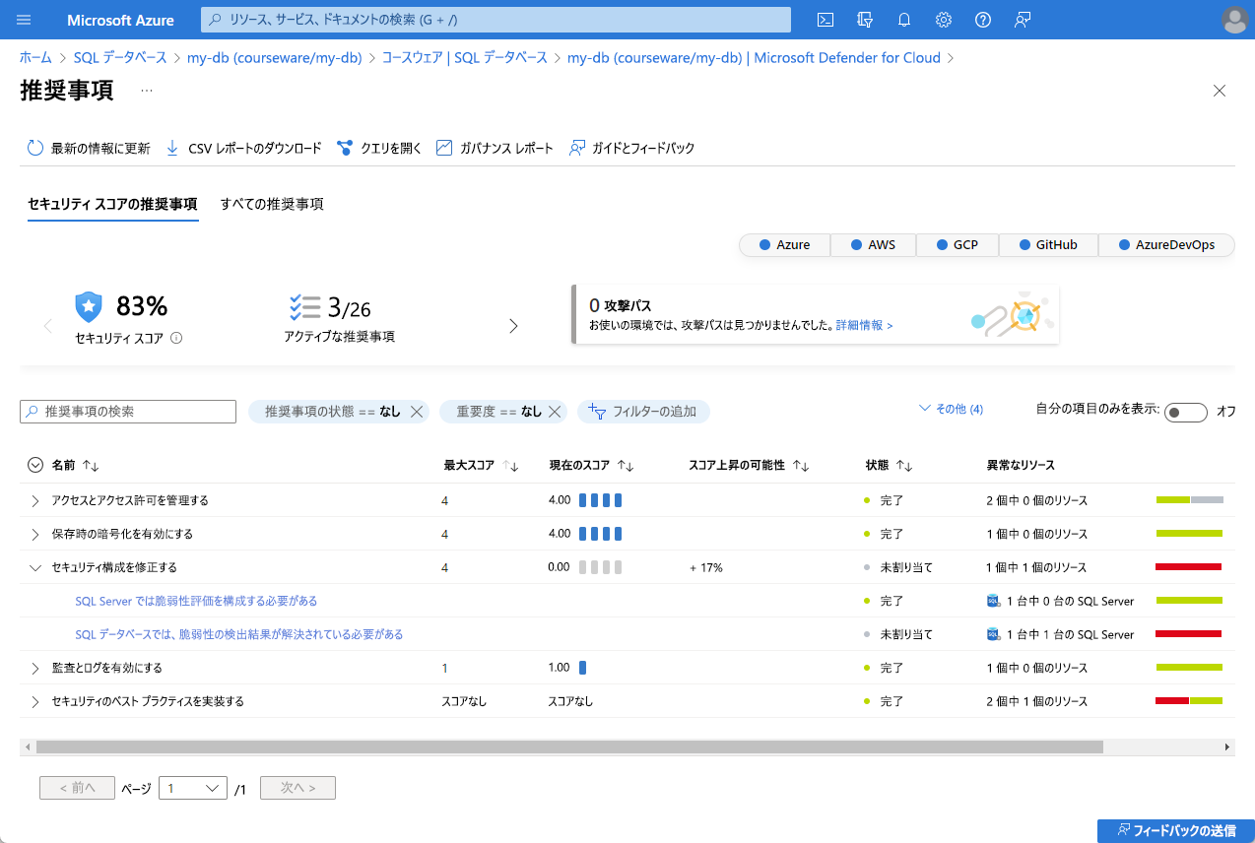Go to ホーム breadcrumb
This screenshot has width=1255, height=843.
coord(35,58)
